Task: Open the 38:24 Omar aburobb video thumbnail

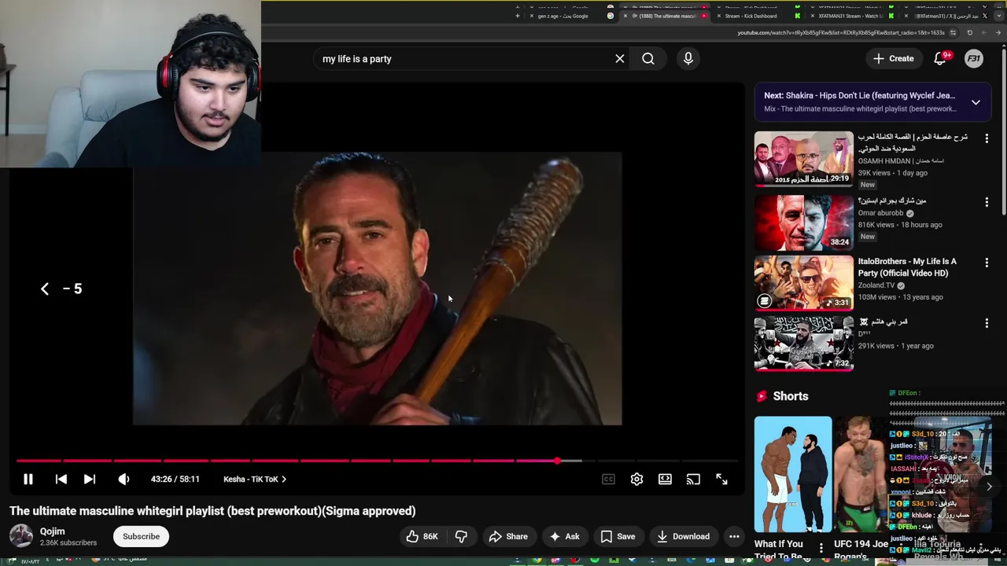Action: pyautogui.click(x=803, y=222)
